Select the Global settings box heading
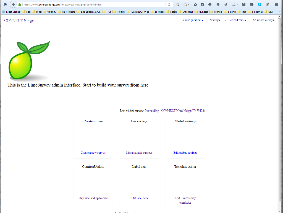The height and width of the screenshot is (213, 283). pos(185,121)
